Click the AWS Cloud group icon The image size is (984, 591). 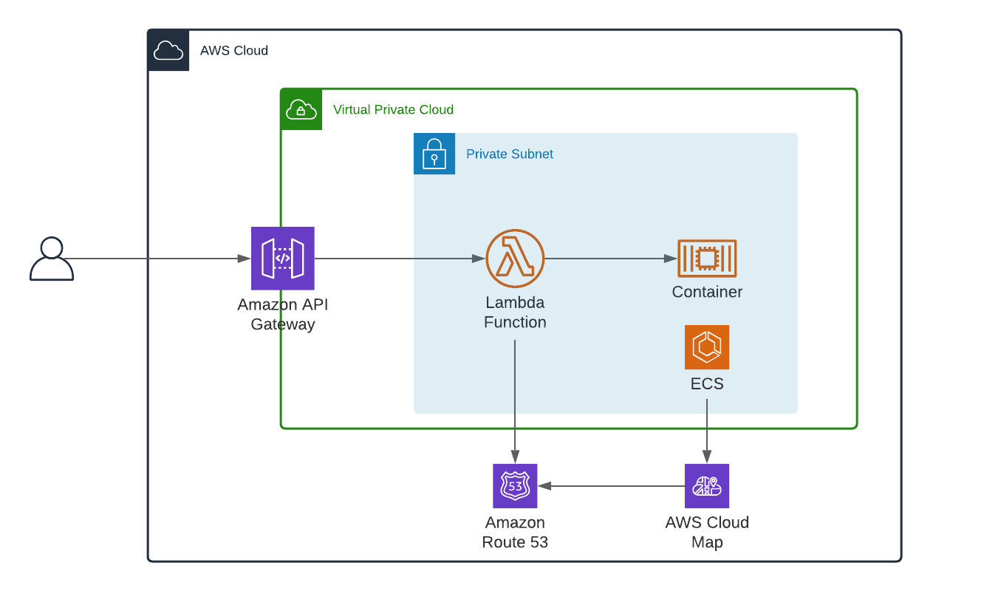coord(168,50)
